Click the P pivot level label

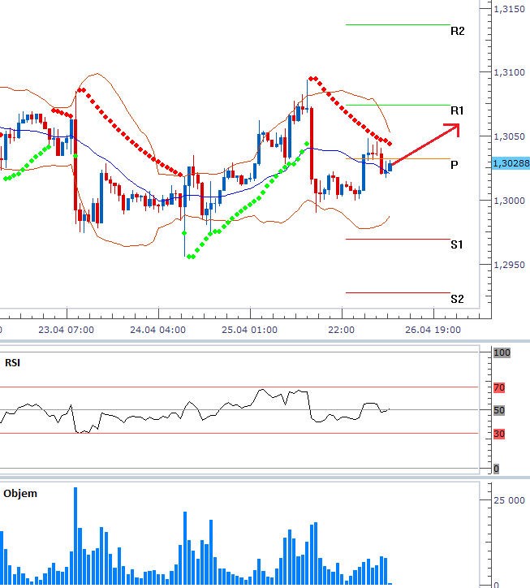[454, 165]
